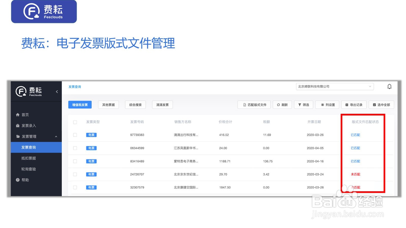
Task: Click the 税额 column header
Action: click(x=266, y=122)
